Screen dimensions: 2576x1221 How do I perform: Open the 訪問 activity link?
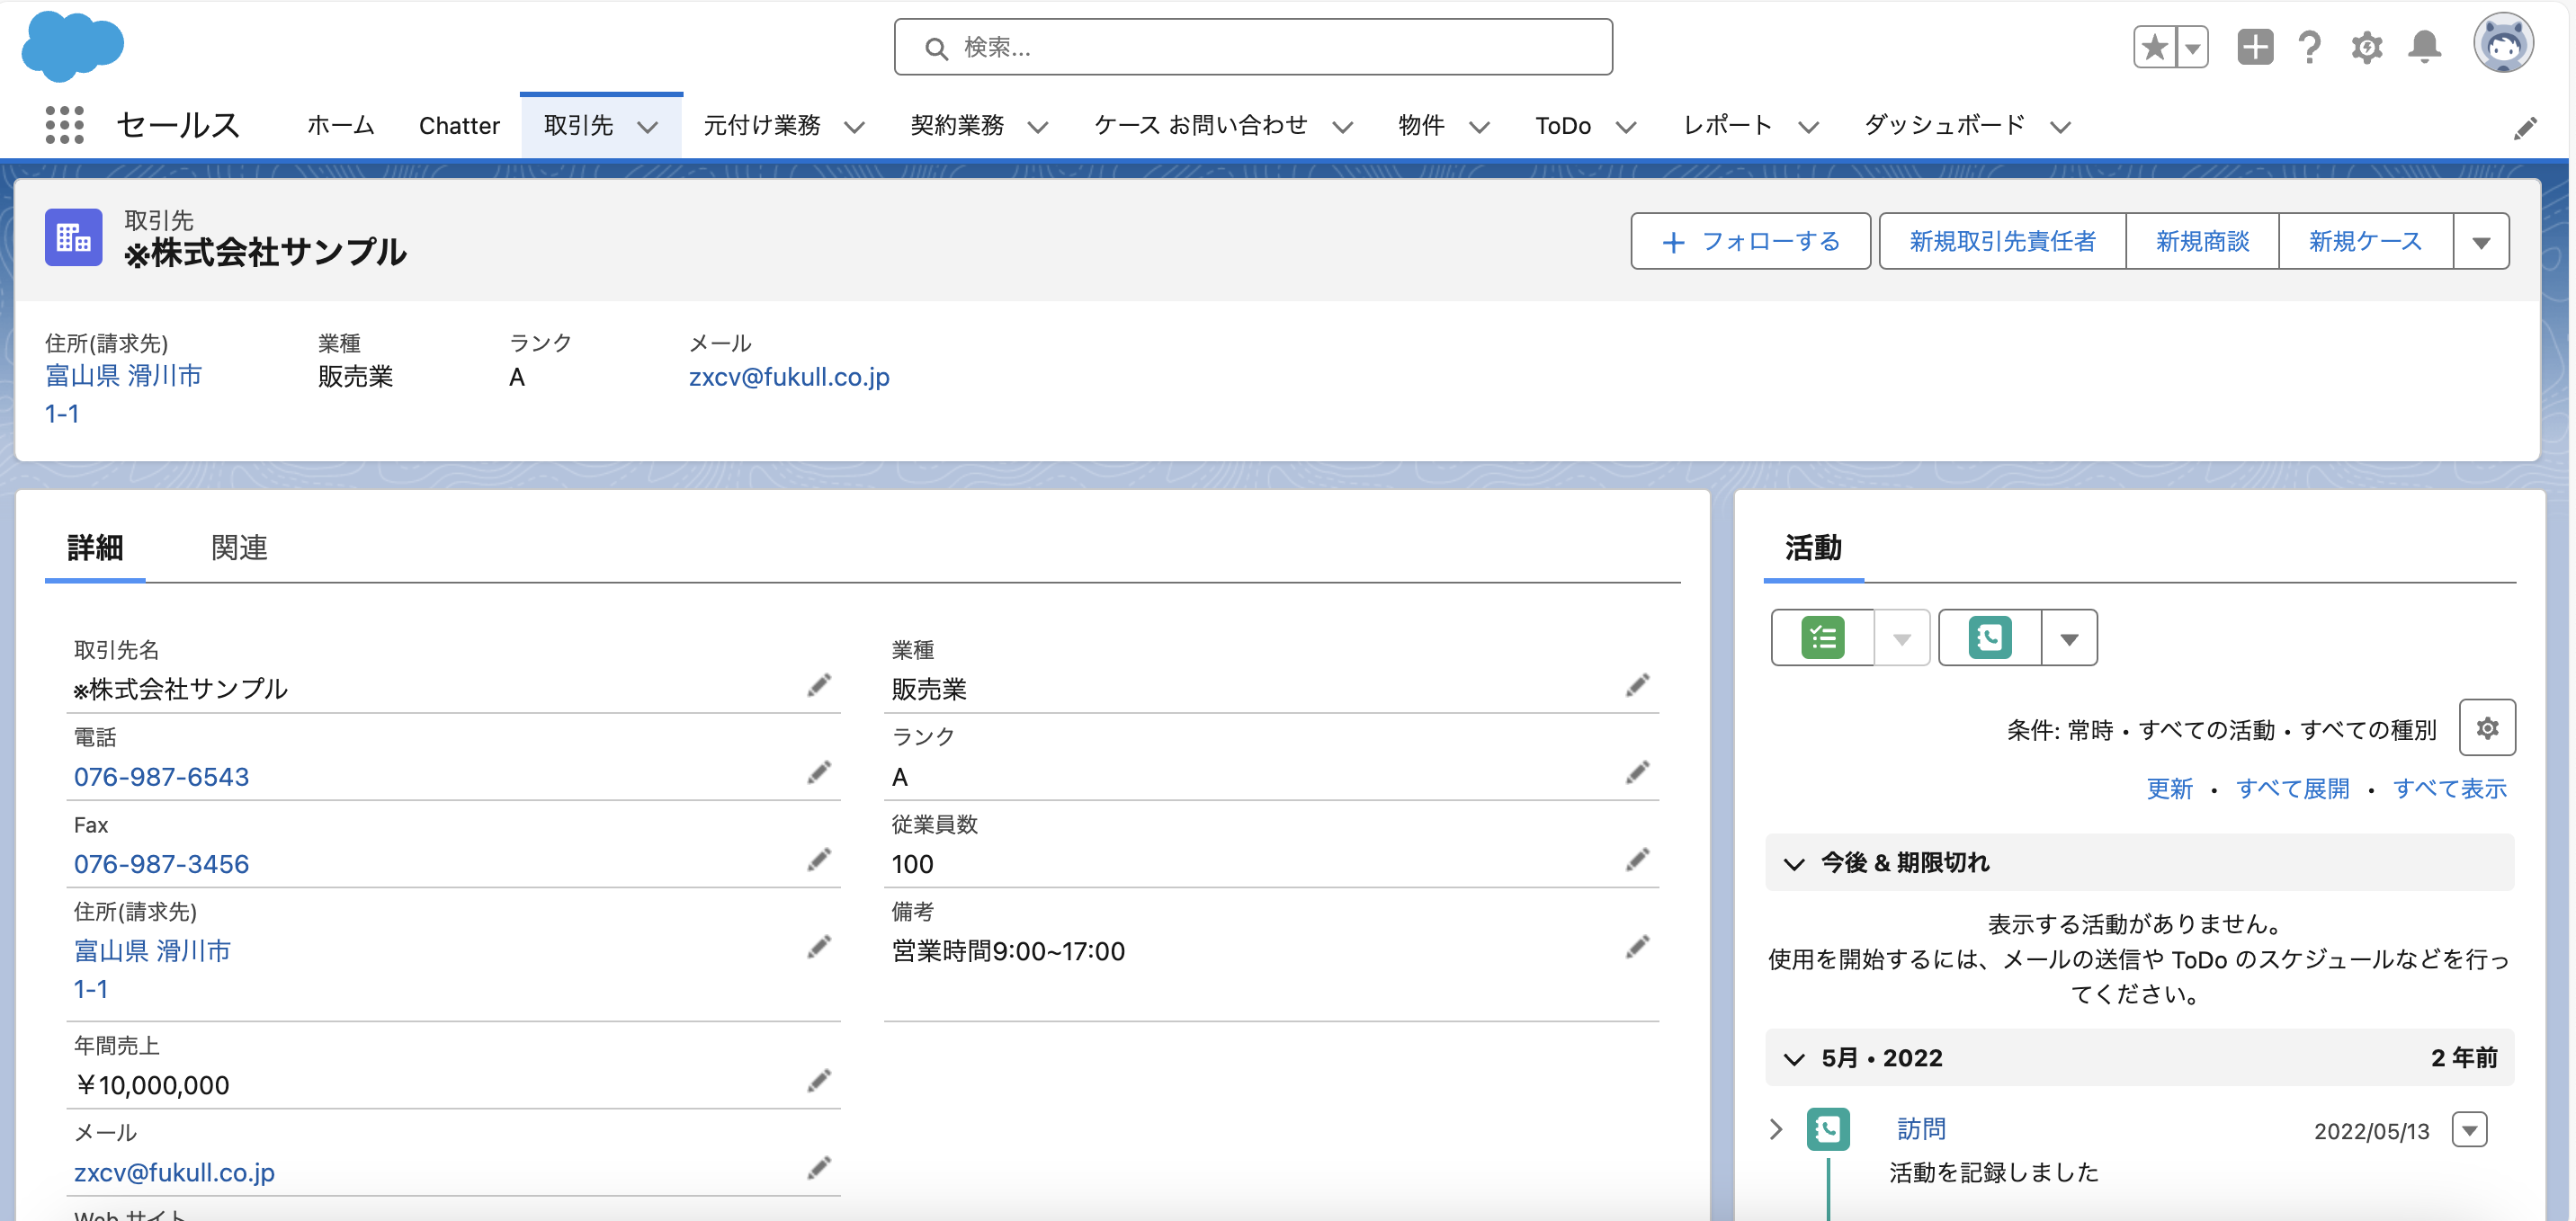click(x=1921, y=1129)
